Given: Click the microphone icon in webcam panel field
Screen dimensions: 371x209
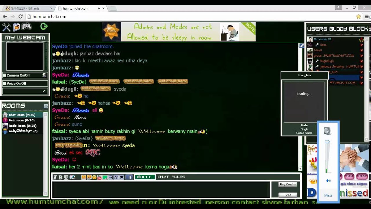Looking at the screenshot, I should [44, 91].
